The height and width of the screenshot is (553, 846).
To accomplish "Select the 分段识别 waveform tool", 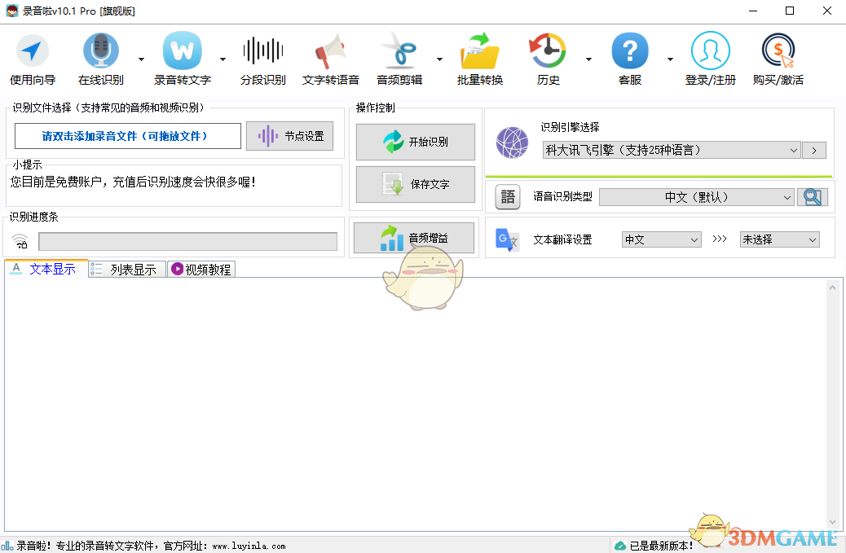I will tap(262, 59).
